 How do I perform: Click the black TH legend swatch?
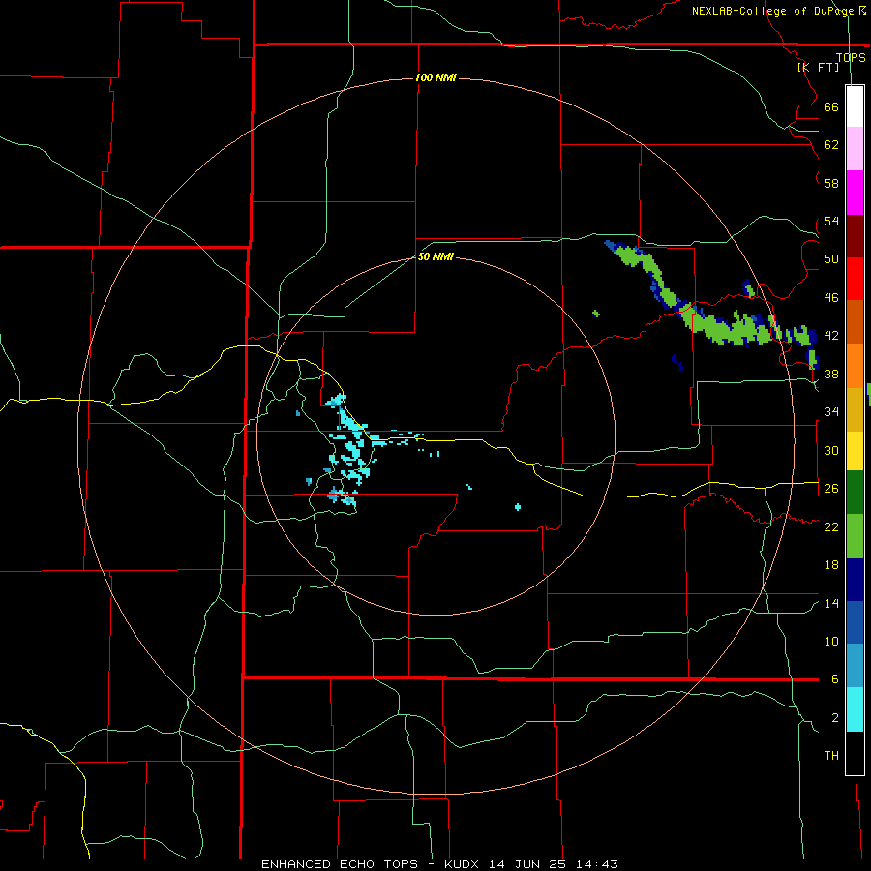click(x=855, y=753)
